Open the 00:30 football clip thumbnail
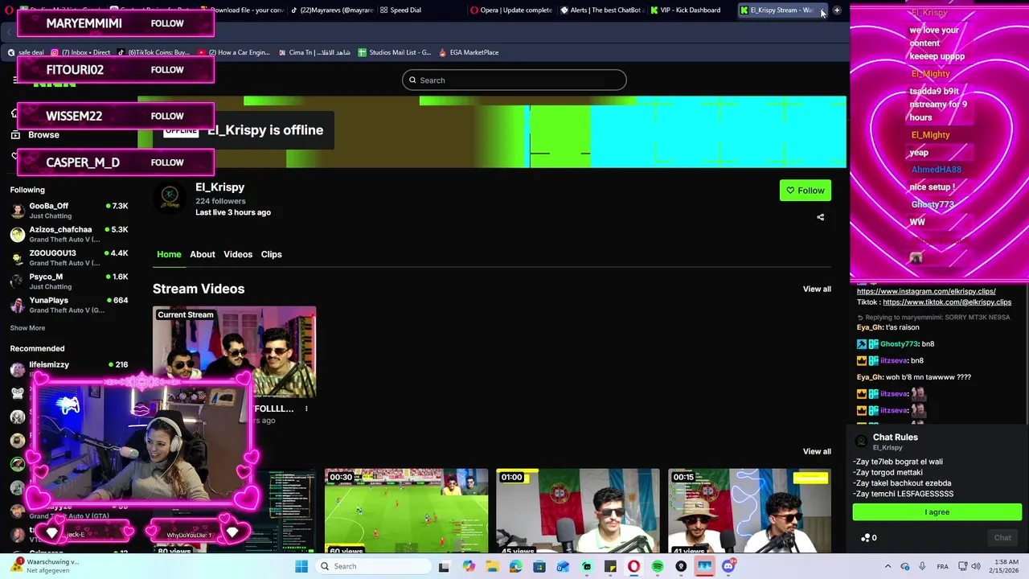 406,511
